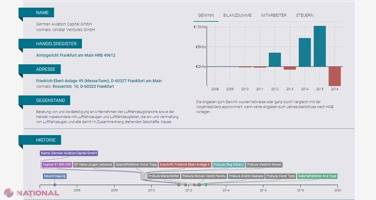376x200 pixels.
Task: Select the 'Prokura Viorel Topa' tag
Action: (280, 176)
